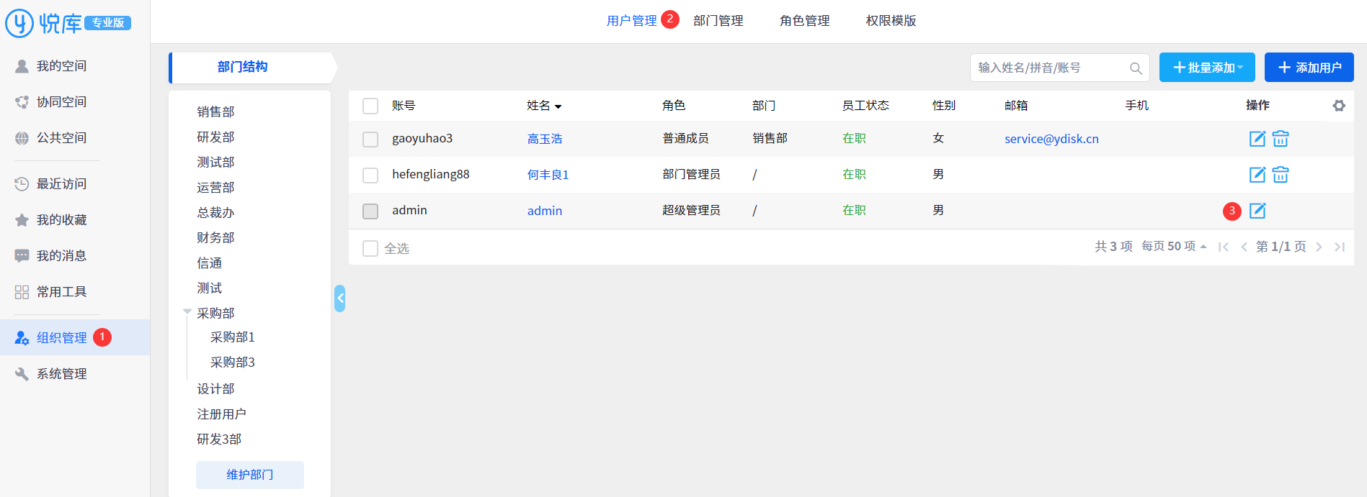1367x497 pixels.
Task: Delete user gaoyuhao3 via trash icon
Action: point(1280,139)
